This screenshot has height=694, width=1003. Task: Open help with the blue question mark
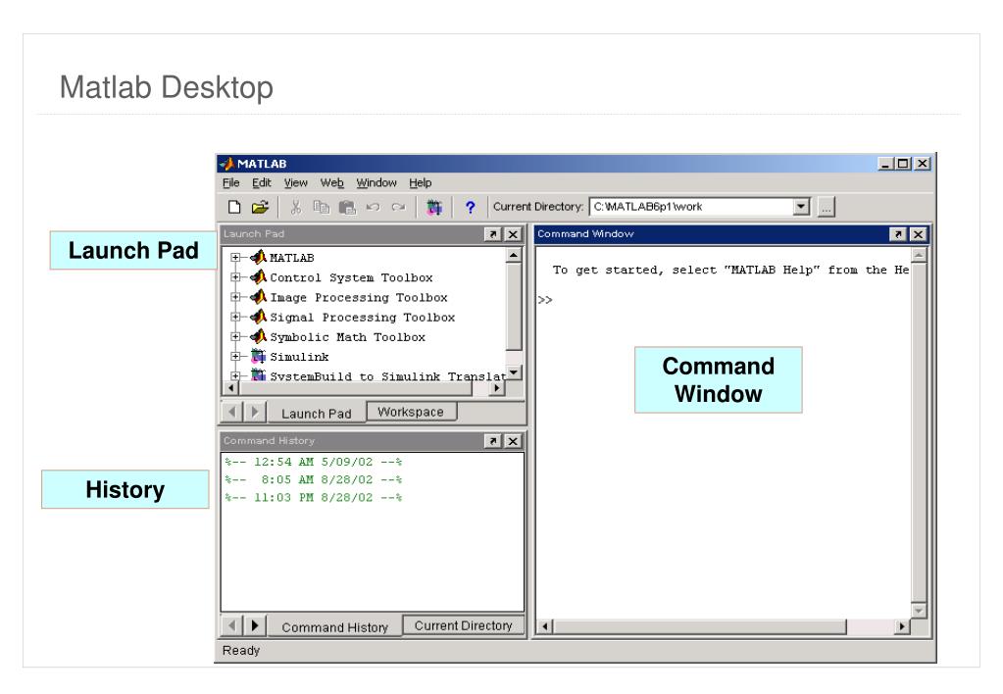(471, 207)
